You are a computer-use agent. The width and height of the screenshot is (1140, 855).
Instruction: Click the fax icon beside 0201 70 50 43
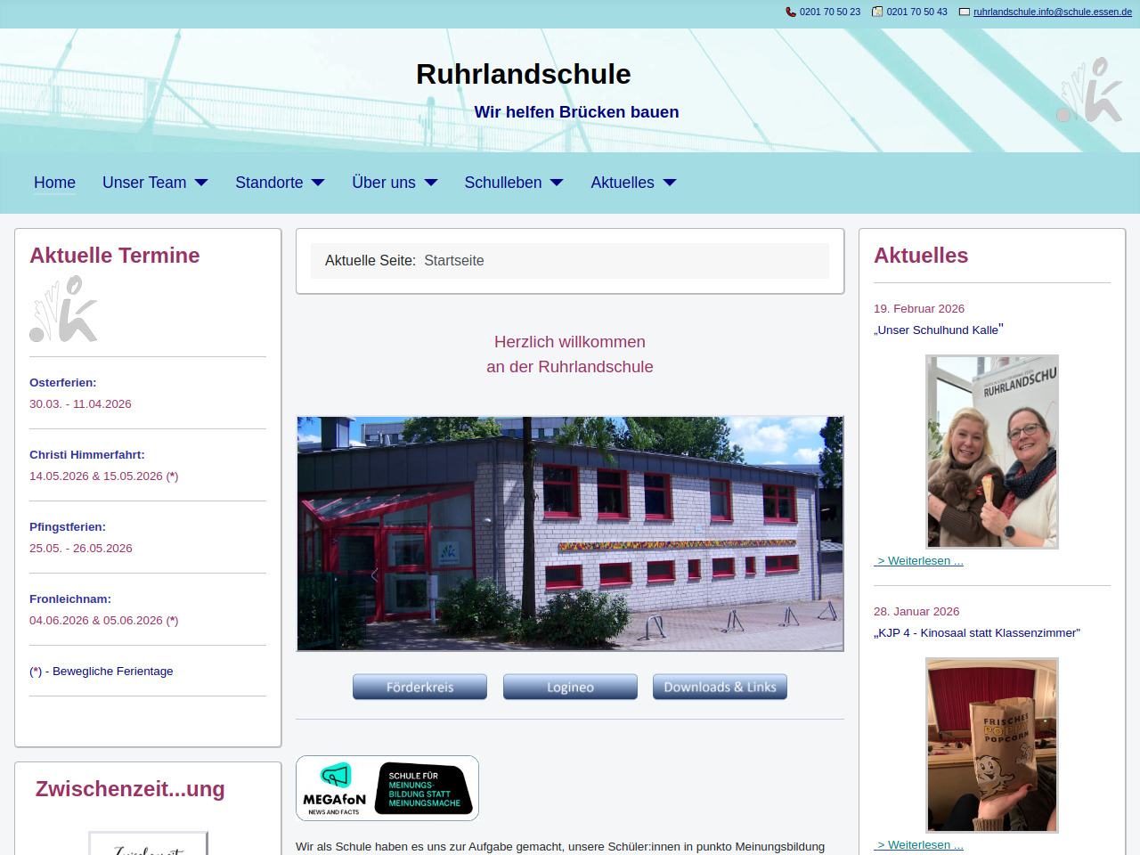point(877,12)
